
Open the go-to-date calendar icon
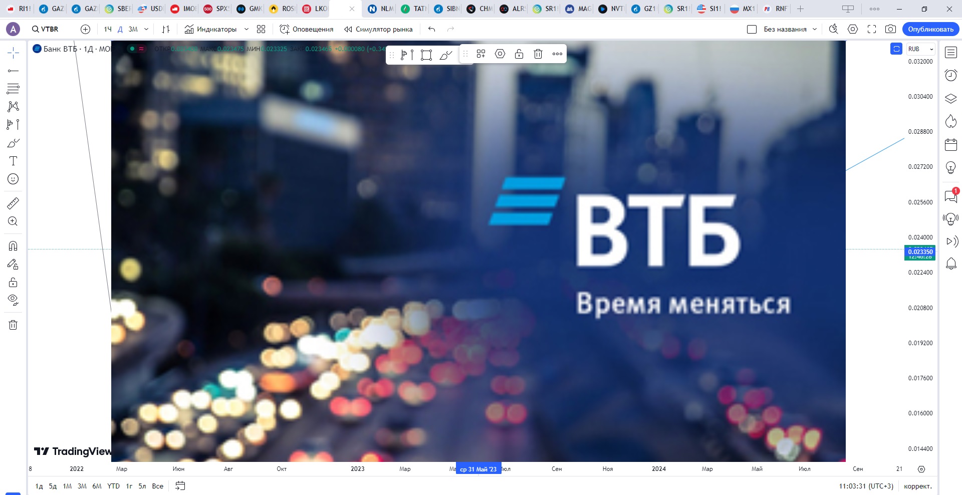(180, 485)
